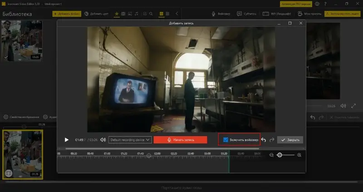Screen dimensions: 363x192
Task: Redo the action in the recording dialog
Action: tap(272, 140)
